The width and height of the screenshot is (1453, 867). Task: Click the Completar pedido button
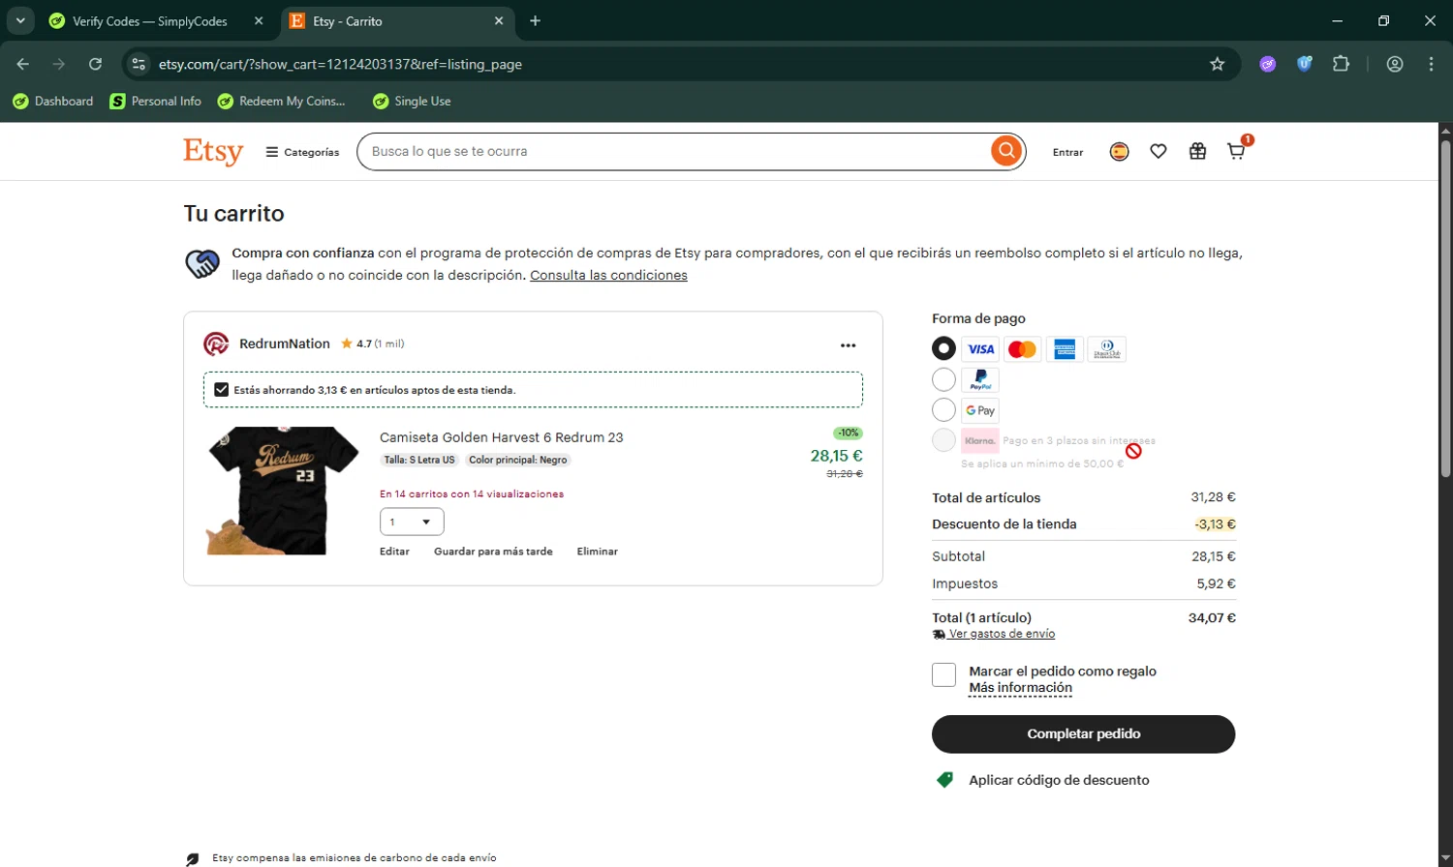coord(1083,733)
